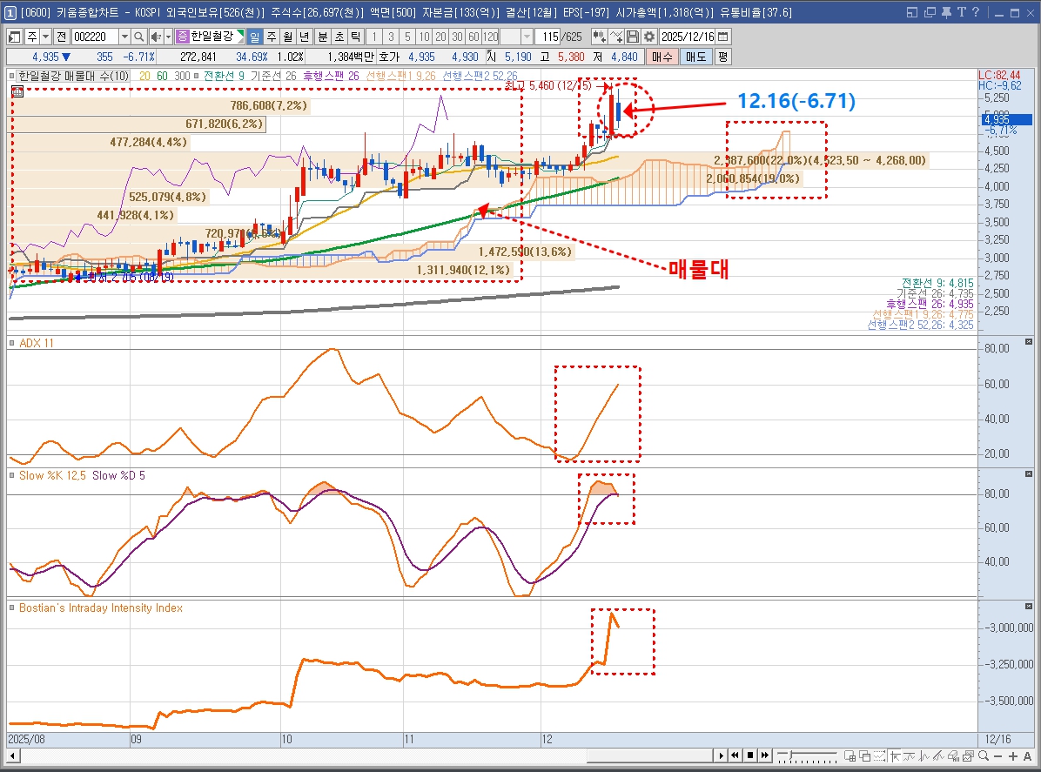Open the 주 market type dropdown arrow
Screen dimensions: 1041x772
click(46, 37)
